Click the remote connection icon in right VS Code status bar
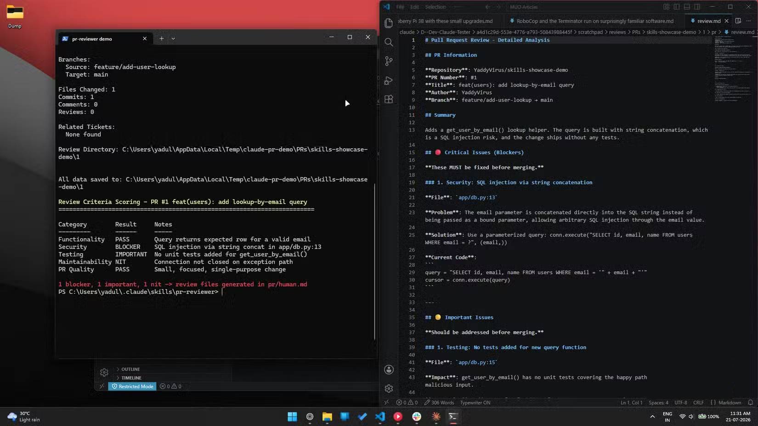Viewport: 758px width, 426px height. point(386,403)
